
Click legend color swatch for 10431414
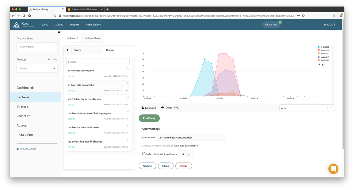(319, 50)
